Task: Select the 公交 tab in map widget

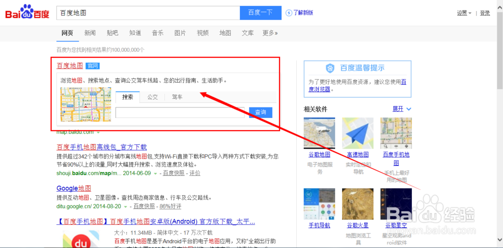Action: click(x=153, y=97)
